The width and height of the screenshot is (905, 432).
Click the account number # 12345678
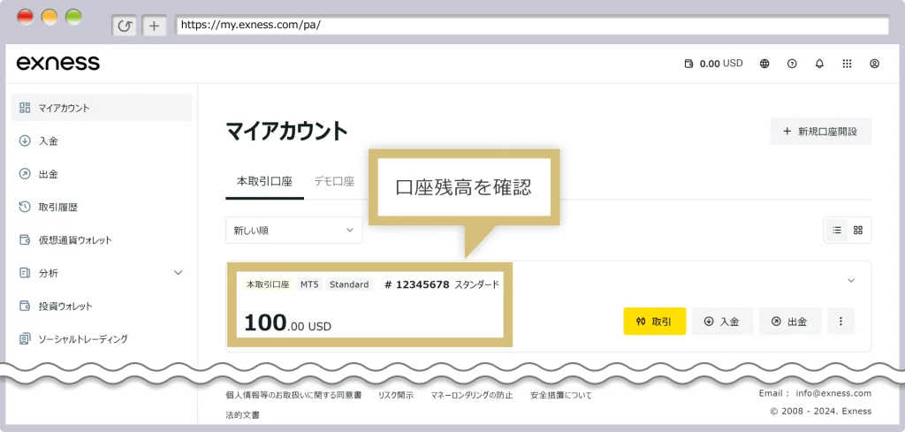coord(416,284)
